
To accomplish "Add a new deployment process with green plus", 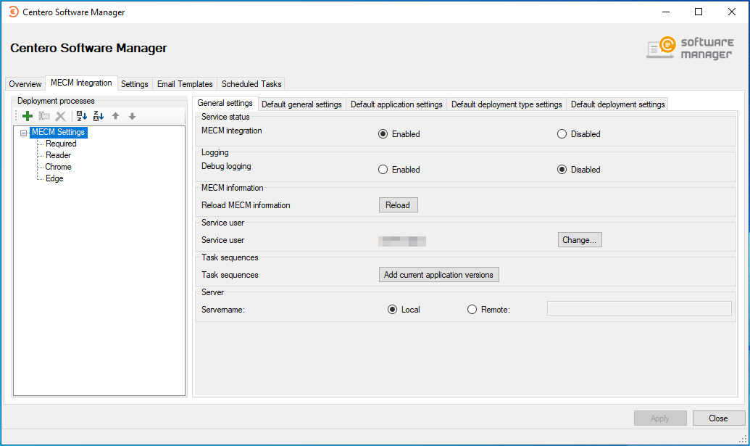I will pos(28,116).
